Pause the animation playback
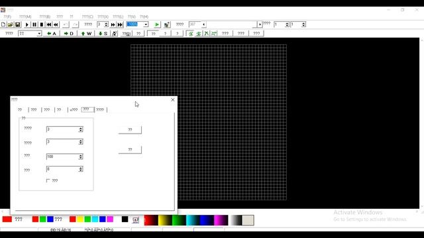This screenshot has width=424, height=238. click(34, 24)
